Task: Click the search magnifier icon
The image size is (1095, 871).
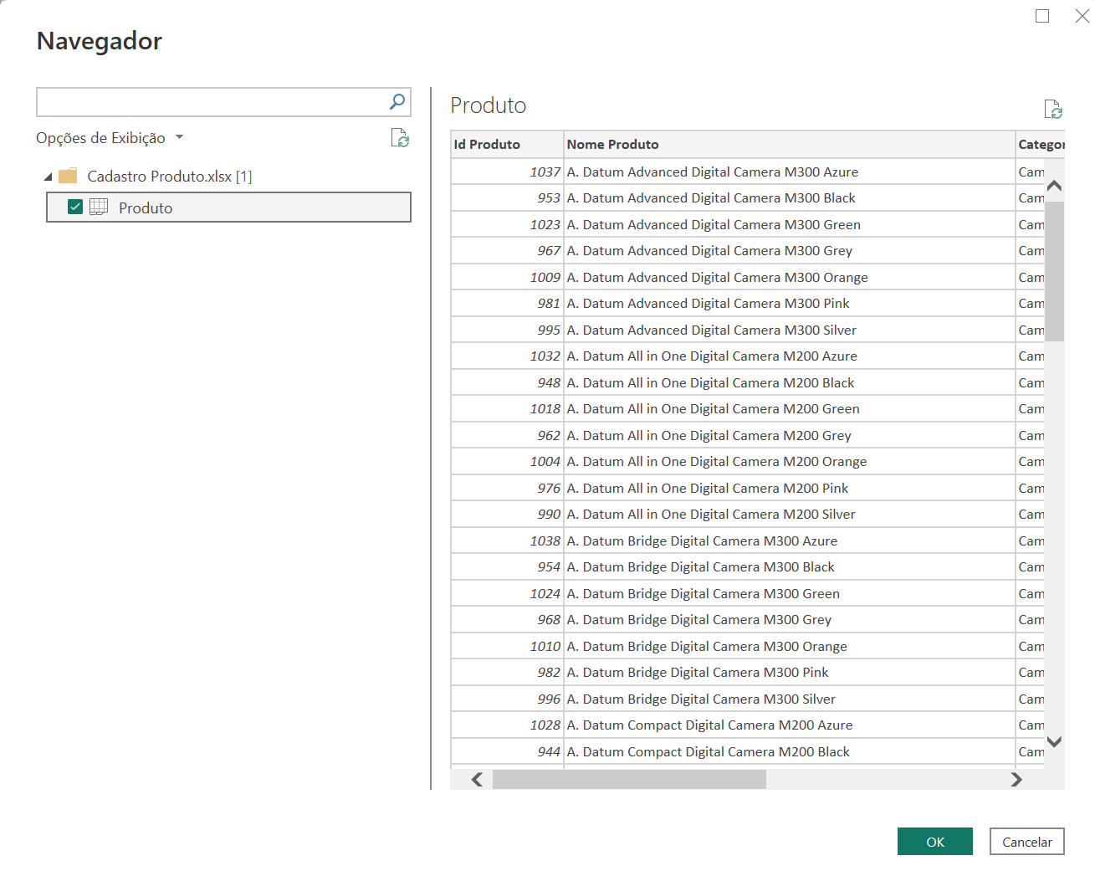Action: 397,102
